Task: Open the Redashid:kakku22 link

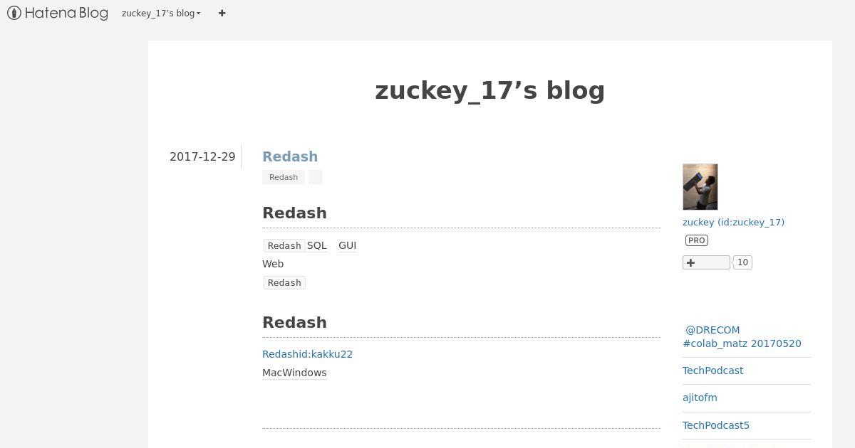Action: (307, 354)
